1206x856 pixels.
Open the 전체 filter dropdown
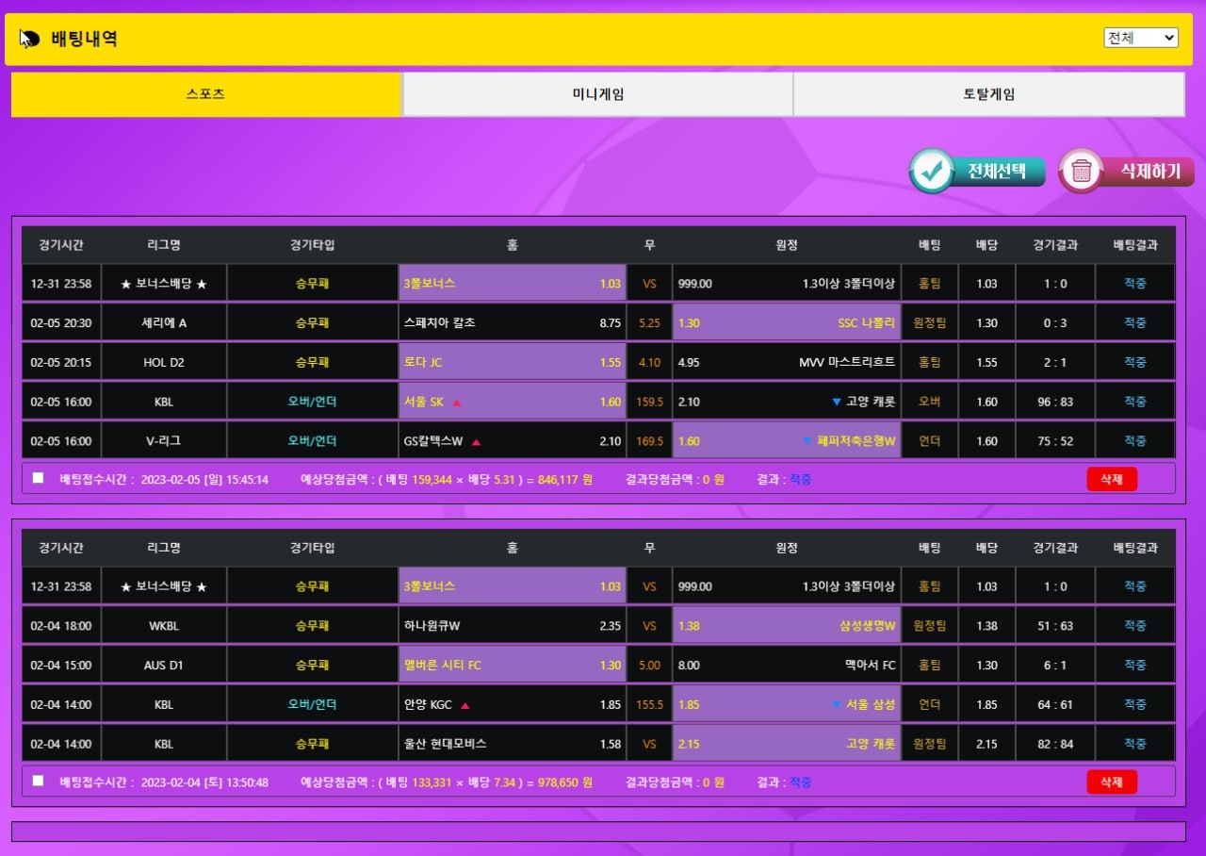click(x=1140, y=38)
